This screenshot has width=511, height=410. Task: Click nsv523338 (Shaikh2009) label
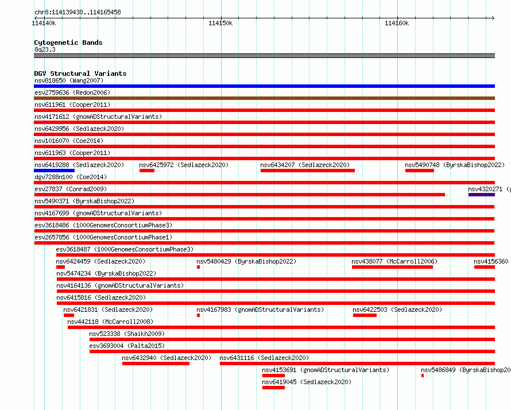tap(127, 334)
